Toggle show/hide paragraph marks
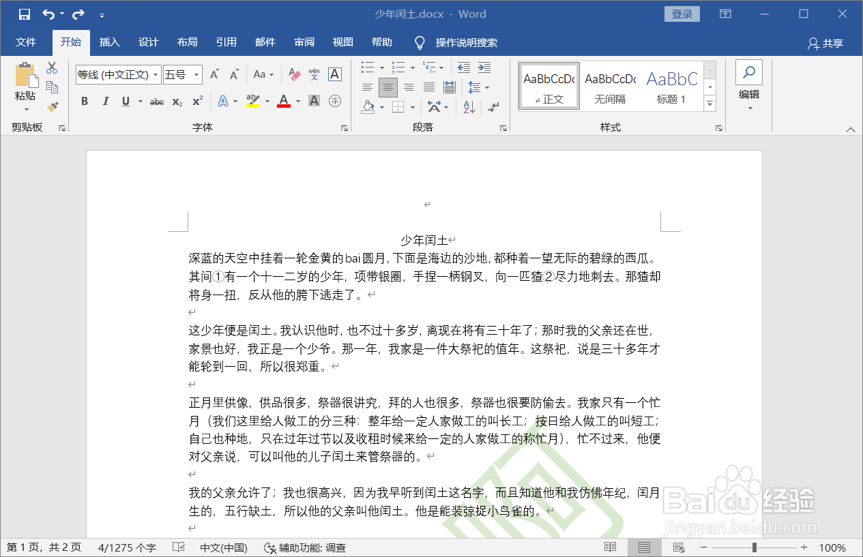Image resolution: width=863 pixels, height=557 pixels. 494,107
